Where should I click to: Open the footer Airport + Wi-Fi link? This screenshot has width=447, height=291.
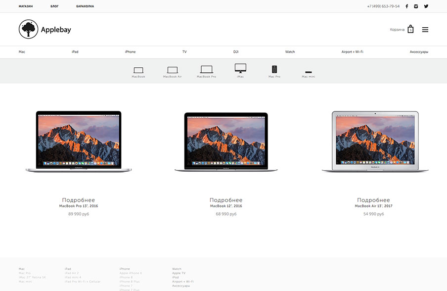point(183,282)
